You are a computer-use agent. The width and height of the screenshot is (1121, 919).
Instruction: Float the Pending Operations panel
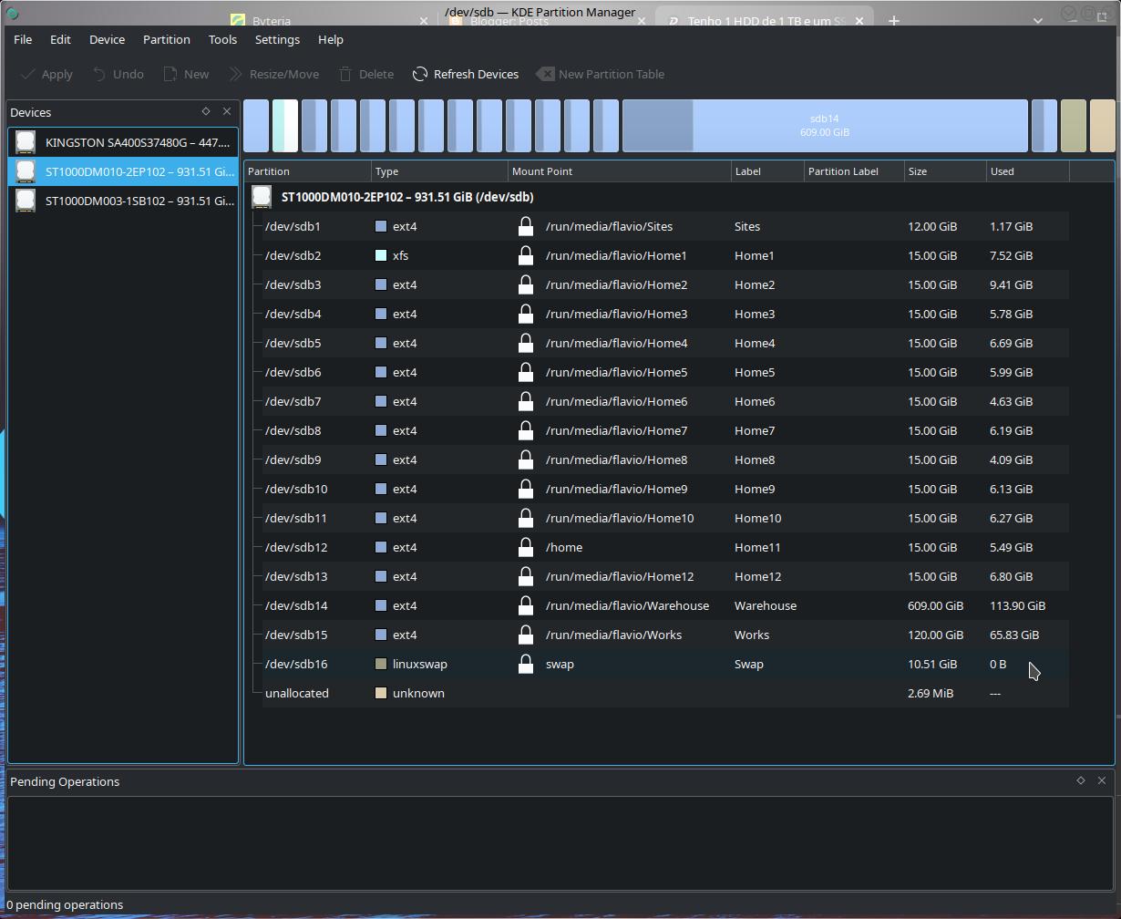pyautogui.click(x=1081, y=780)
